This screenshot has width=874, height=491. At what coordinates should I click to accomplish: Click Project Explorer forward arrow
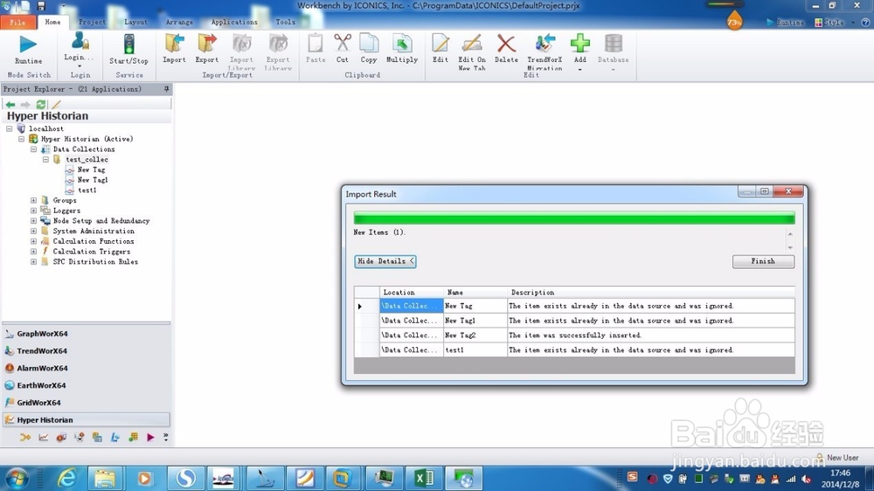(x=25, y=104)
